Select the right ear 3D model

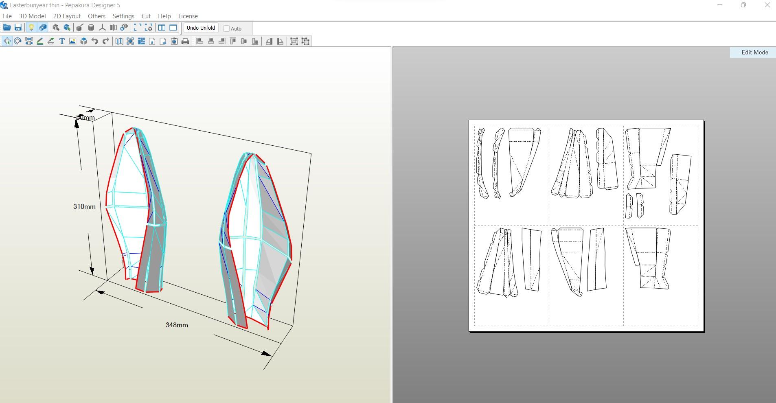pyautogui.click(x=255, y=240)
